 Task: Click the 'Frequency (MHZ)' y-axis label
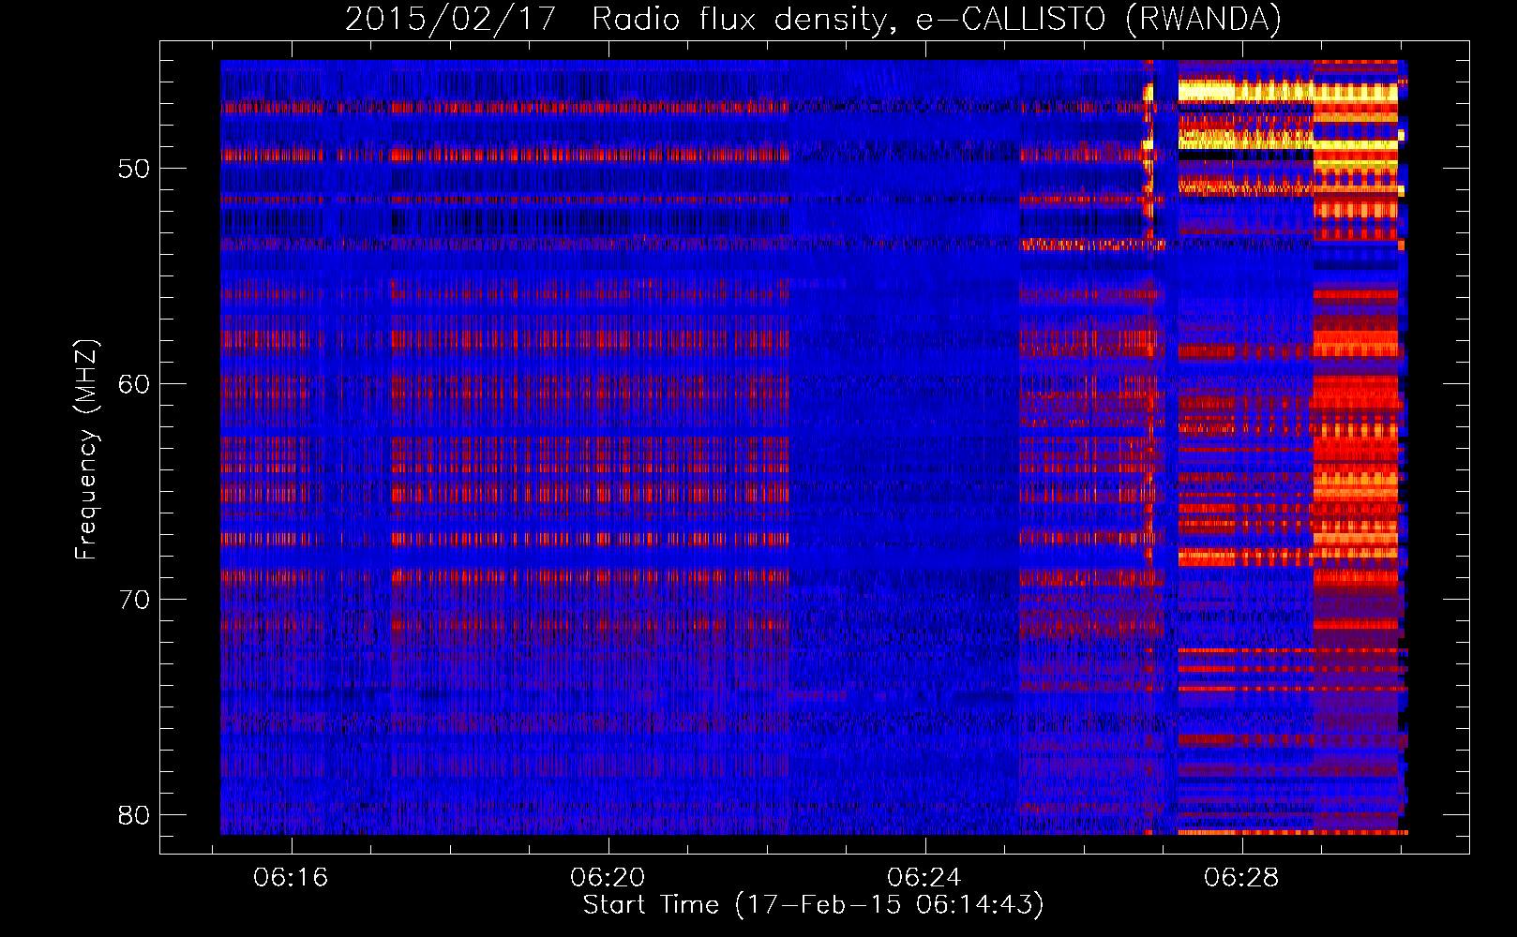coord(86,450)
